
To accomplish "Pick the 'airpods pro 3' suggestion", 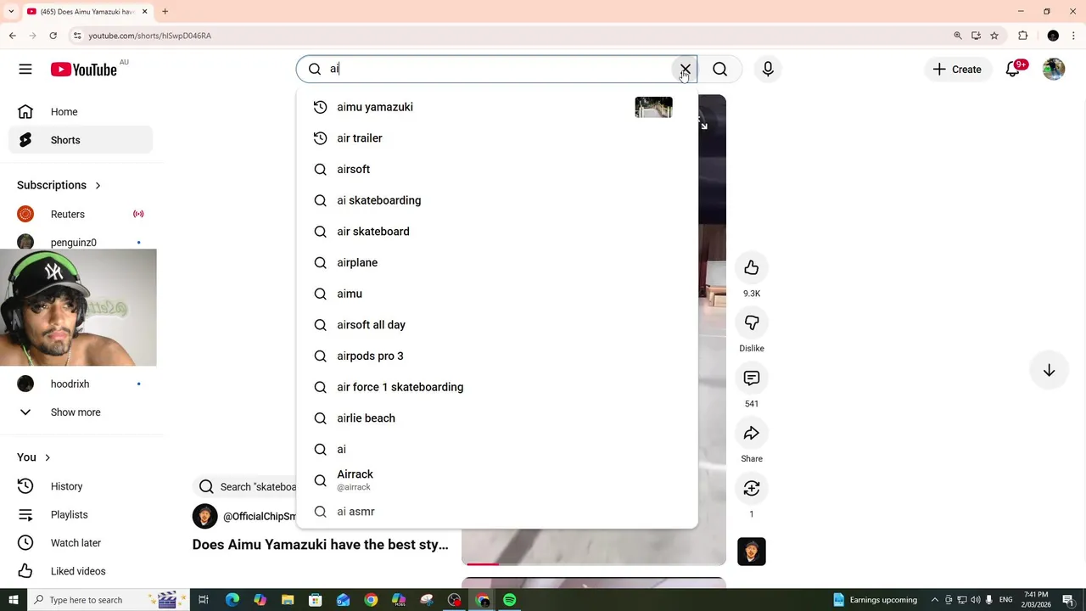I will pos(497,356).
